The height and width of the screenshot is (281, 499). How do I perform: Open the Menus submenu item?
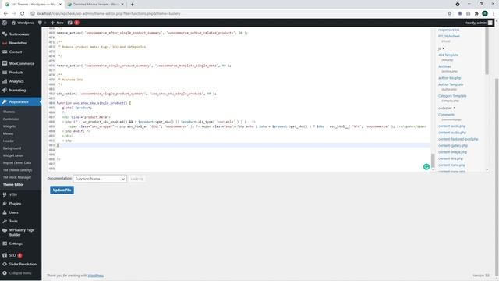(9, 133)
